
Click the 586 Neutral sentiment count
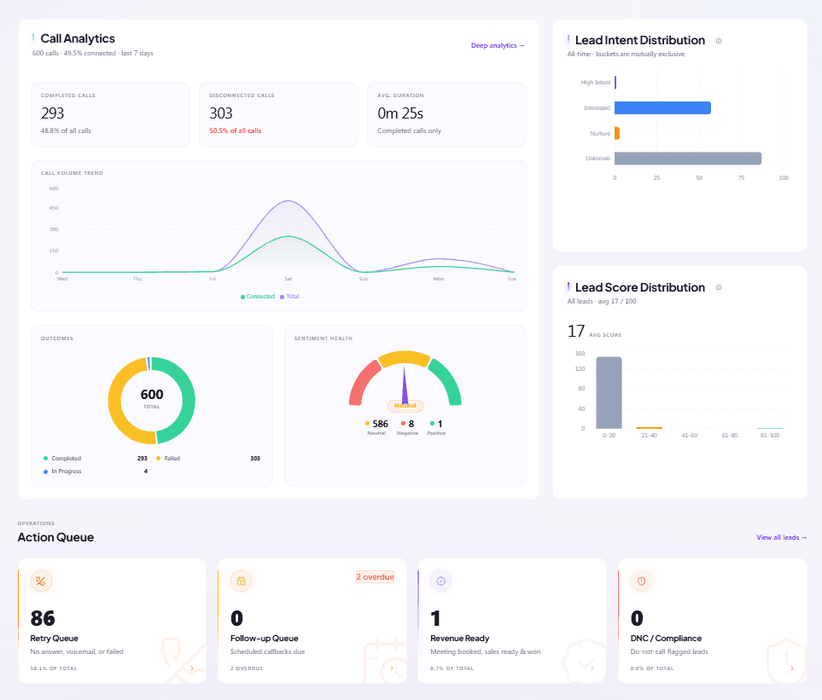click(380, 424)
